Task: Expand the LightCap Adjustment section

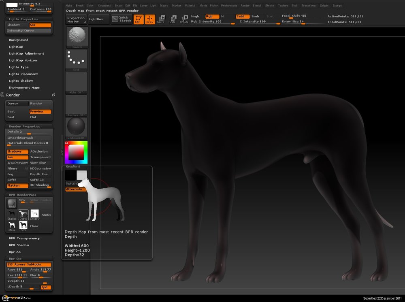Action: [26, 53]
